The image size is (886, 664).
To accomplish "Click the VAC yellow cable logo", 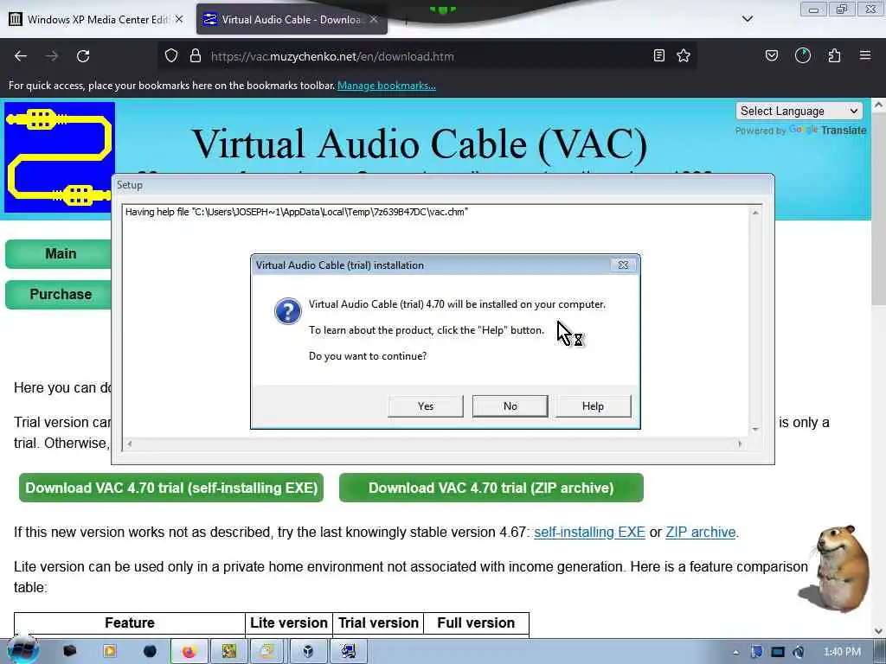I will tap(60, 157).
